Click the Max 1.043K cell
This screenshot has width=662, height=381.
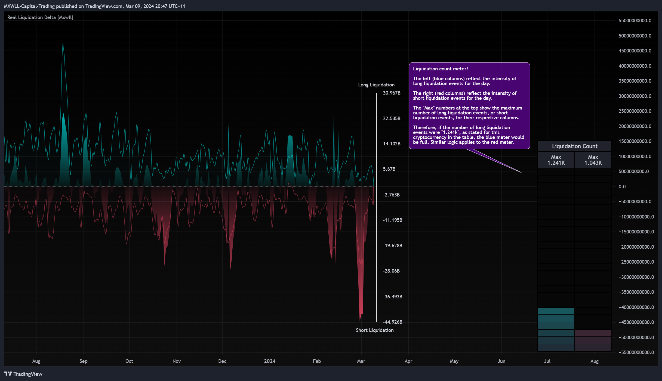click(x=593, y=160)
